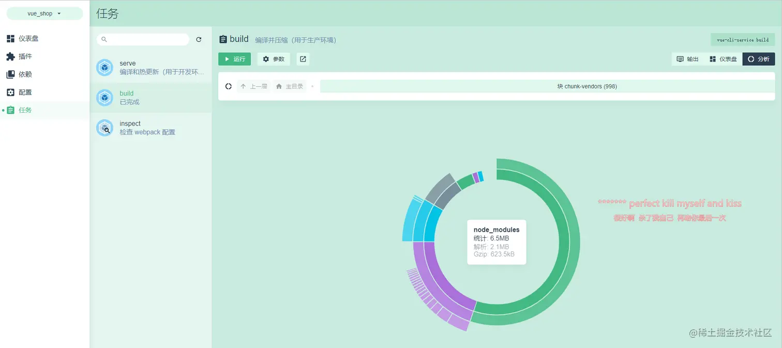Click the 统计: 6.5MB value
Image resolution: width=782 pixels, height=348 pixels.
click(491, 238)
